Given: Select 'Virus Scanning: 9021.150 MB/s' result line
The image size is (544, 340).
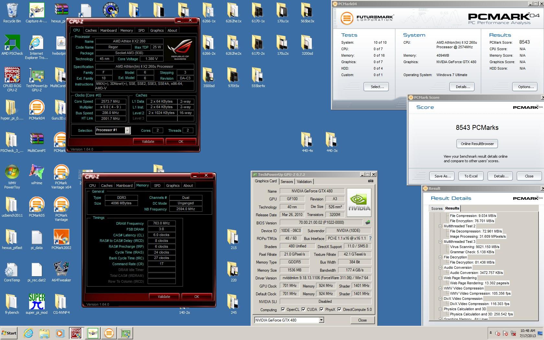Looking at the screenshot, I should [x=474, y=247].
